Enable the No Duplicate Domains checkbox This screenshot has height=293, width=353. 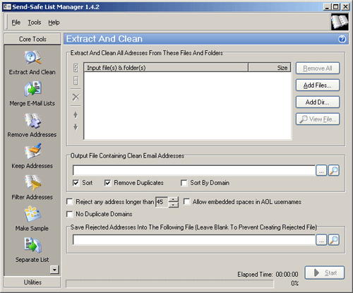coord(70,214)
